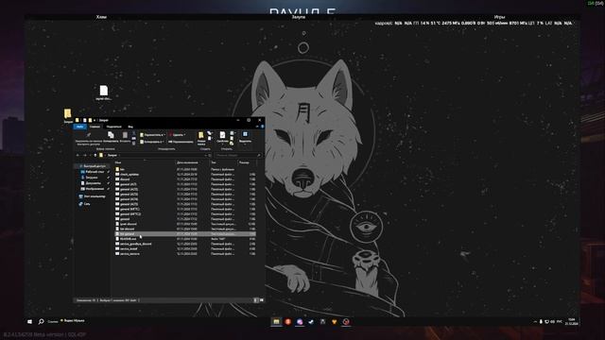Open the Steam taskbar icon
Viewport: 605px width, 340px height.
(311, 321)
